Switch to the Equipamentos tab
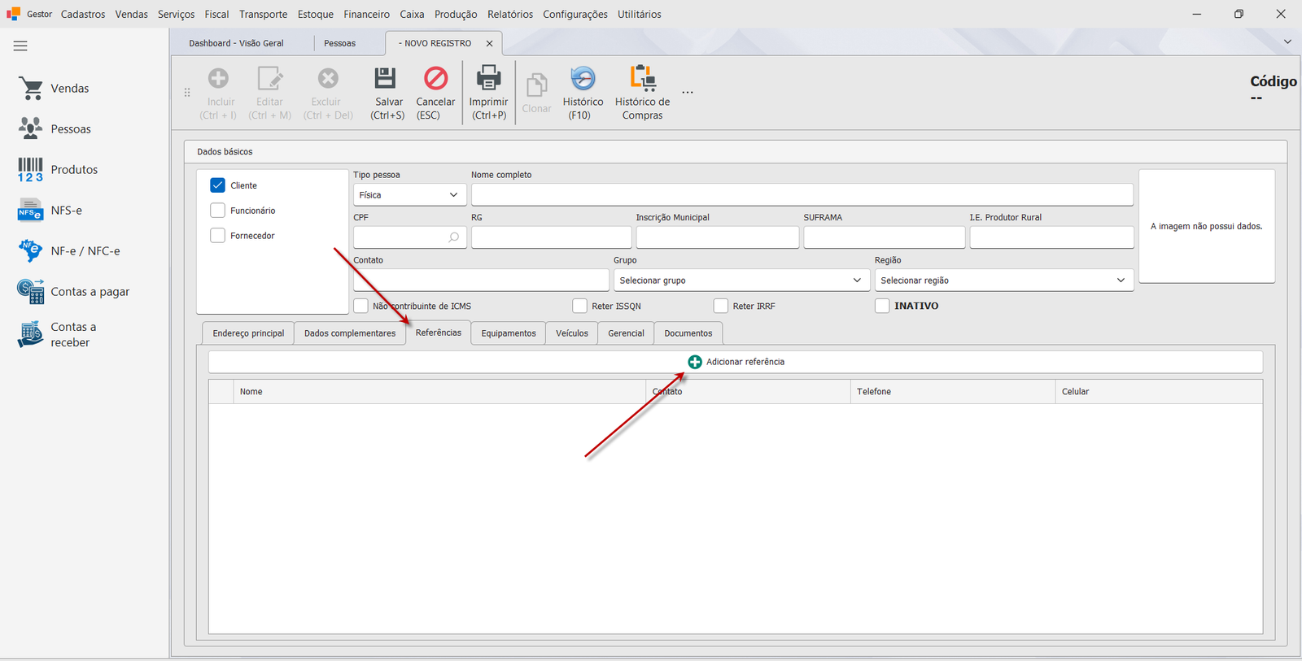This screenshot has height=661, width=1302. point(509,333)
